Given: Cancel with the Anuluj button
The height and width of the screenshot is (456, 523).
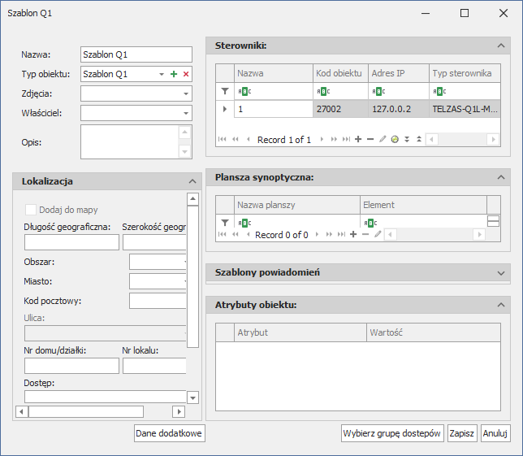Looking at the screenshot, I should click(495, 433).
